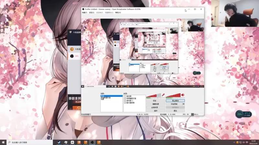Select the OBS entry in the Douyu window sidebar
259x145 pixels.
click(x=74, y=56)
